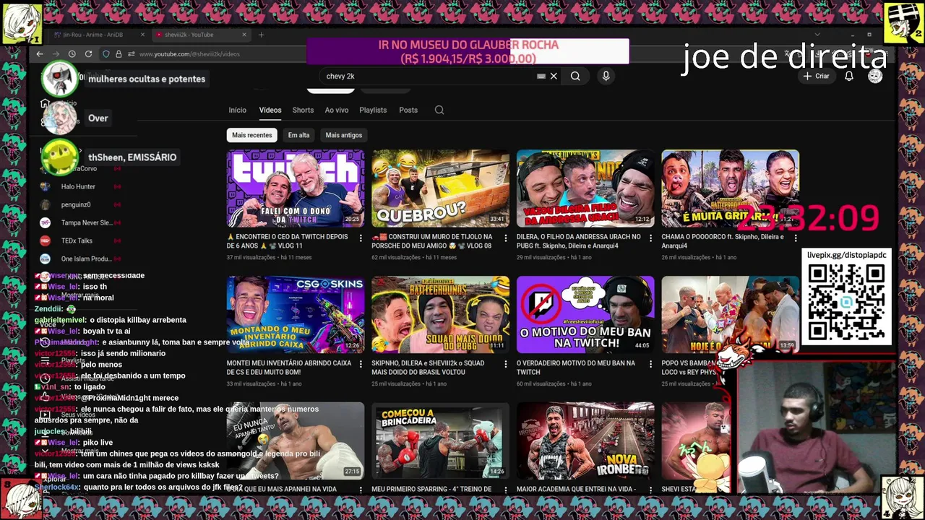The width and height of the screenshot is (925, 520).
Task: Select the Mais antigos filter chip
Action: (344, 135)
